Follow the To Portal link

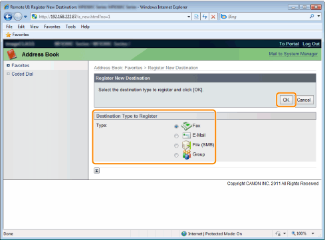pos(289,44)
